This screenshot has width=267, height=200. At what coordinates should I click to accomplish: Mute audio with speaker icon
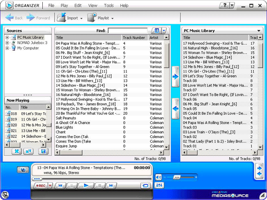coord(159,177)
